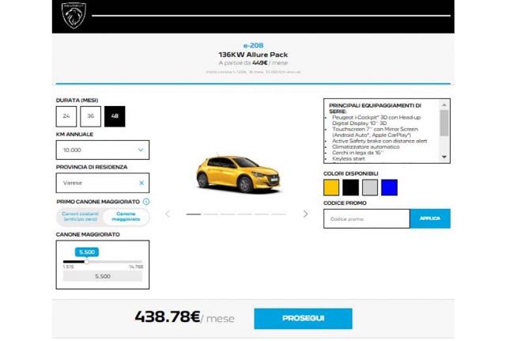Click the 5.500 amount field below slider
The width and height of the screenshot is (506, 341).
click(x=103, y=276)
